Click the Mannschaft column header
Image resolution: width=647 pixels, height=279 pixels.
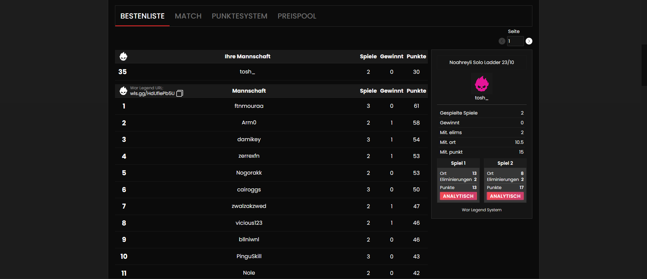pyautogui.click(x=249, y=91)
